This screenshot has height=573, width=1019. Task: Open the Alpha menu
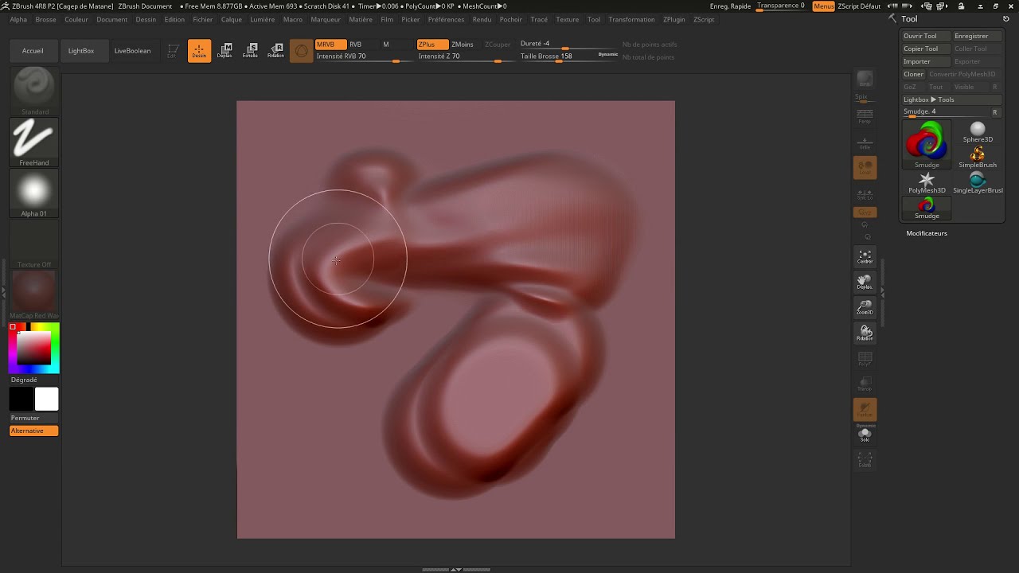[18, 19]
